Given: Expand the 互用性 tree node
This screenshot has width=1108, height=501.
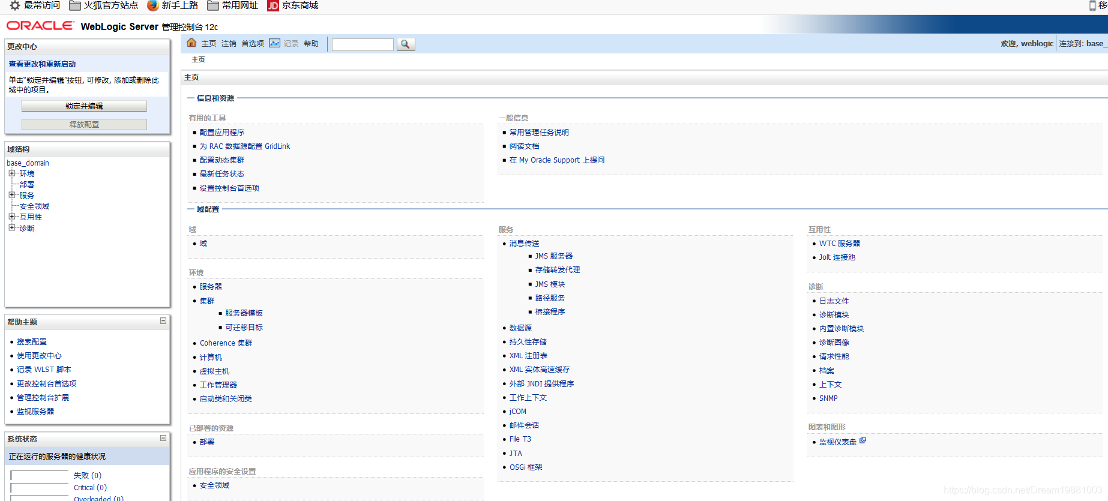Looking at the screenshot, I should [11, 216].
